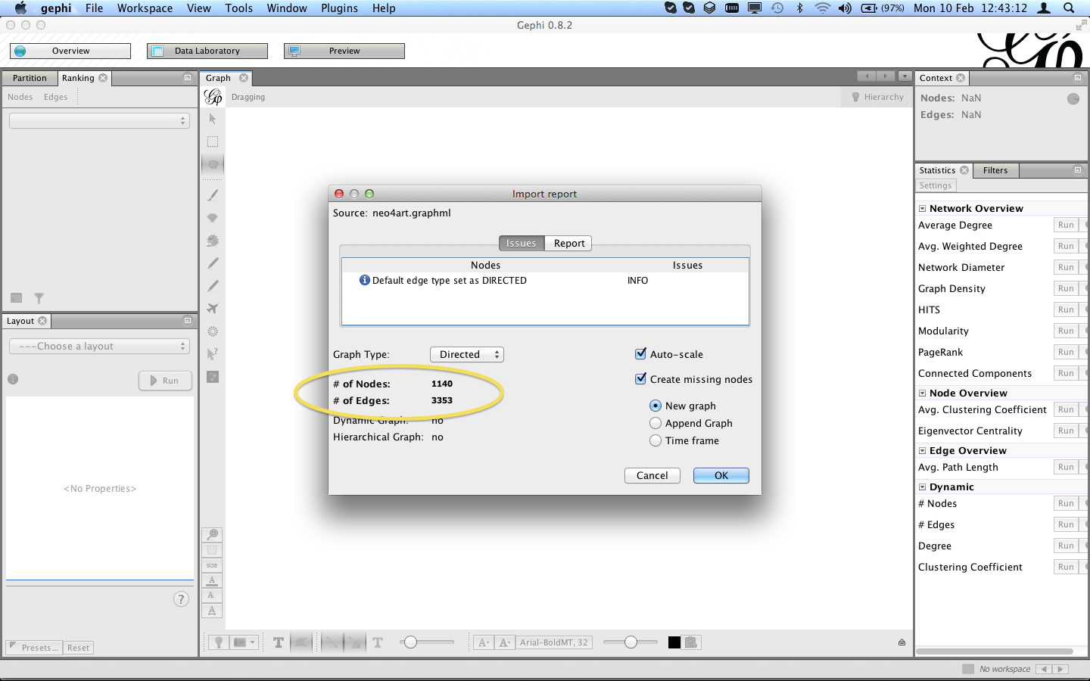Screen dimensions: 1090x681
Task: Click the small 'size' reset button
Action: tap(212, 565)
